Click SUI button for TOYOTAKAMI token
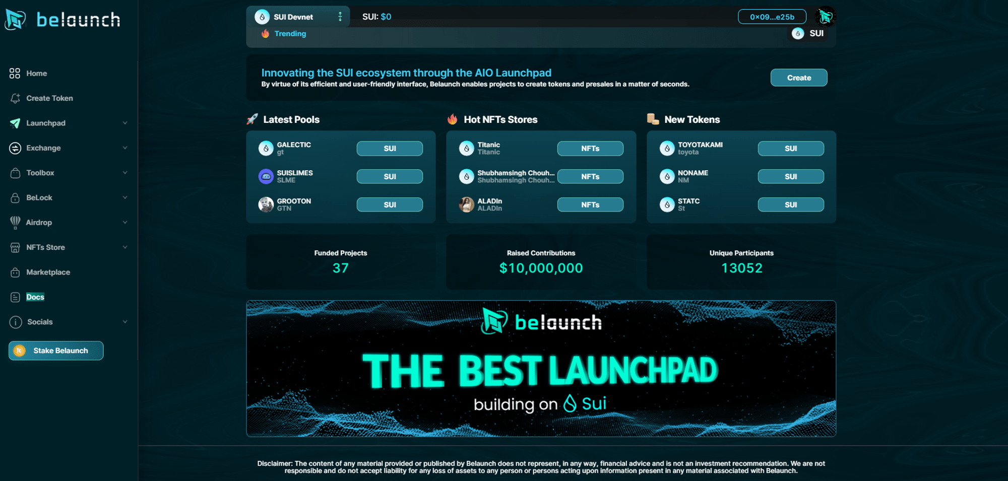 (791, 148)
